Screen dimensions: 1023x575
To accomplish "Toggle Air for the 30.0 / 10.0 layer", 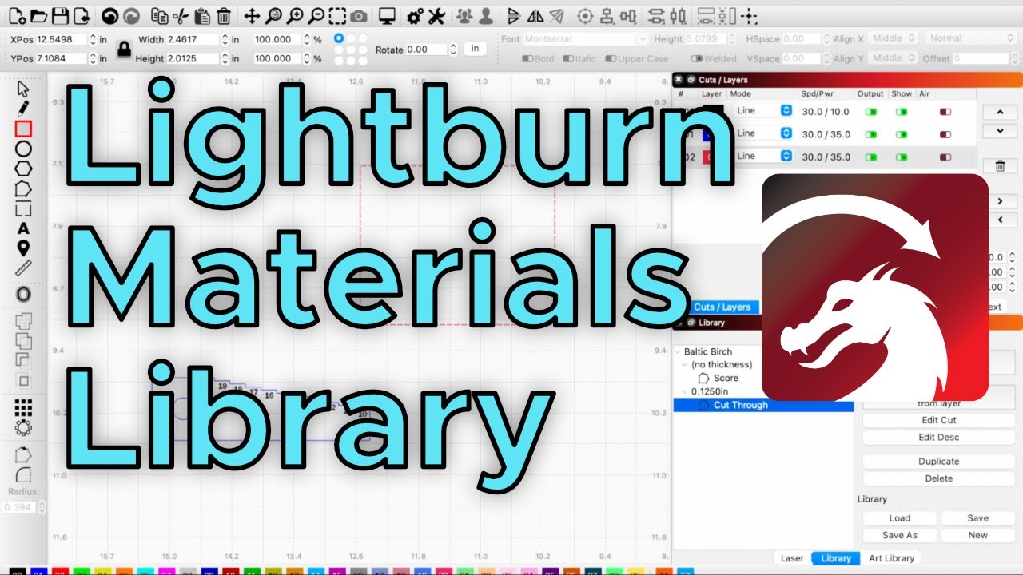I will point(945,112).
